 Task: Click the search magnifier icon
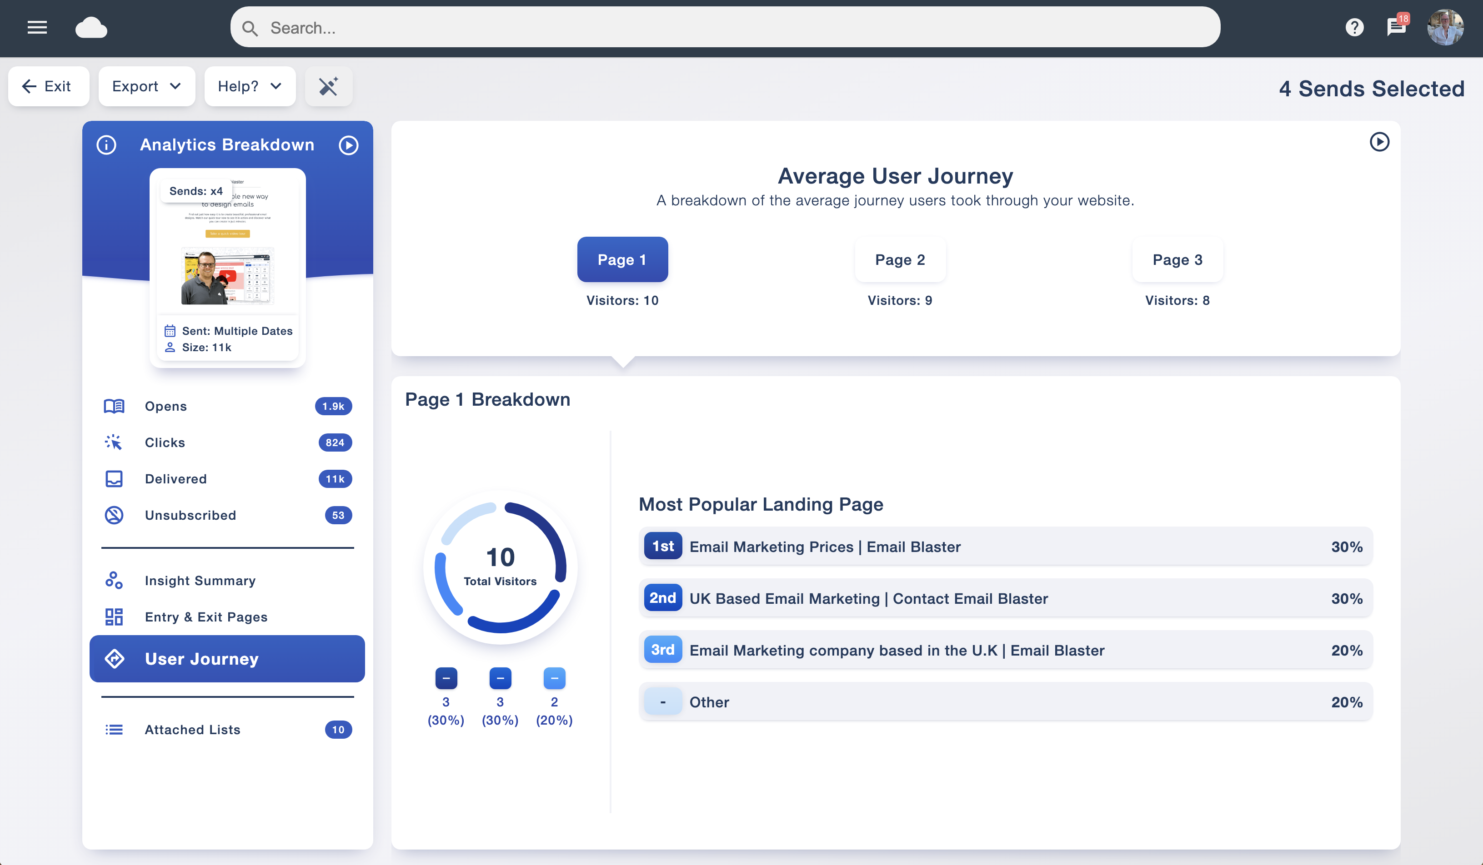[x=250, y=28]
